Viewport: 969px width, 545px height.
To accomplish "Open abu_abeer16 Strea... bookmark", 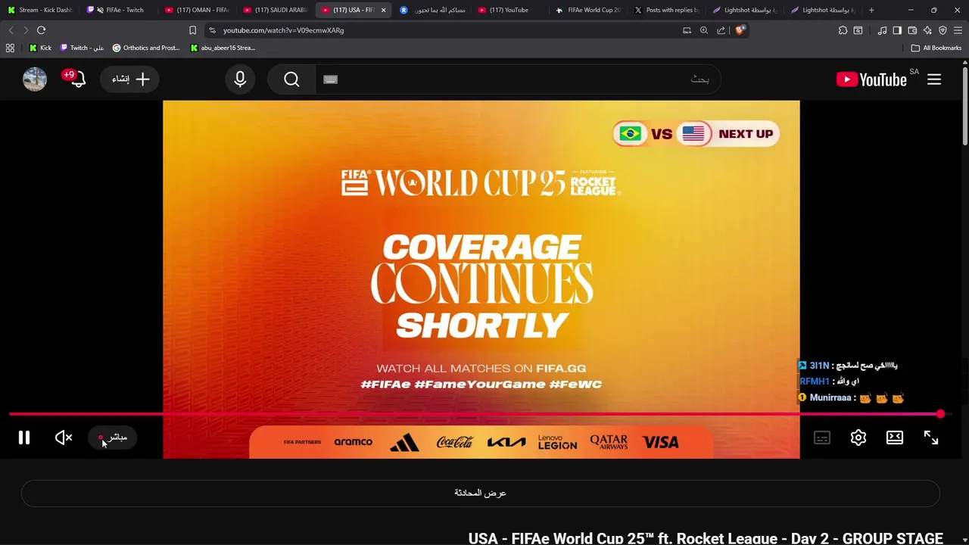I will click(223, 48).
